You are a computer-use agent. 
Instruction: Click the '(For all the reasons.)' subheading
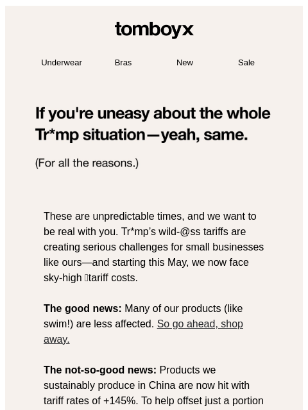tap(87, 163)
